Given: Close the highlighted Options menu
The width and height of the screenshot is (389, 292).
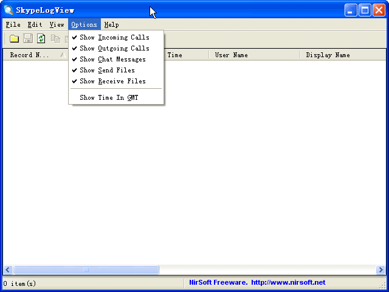Looking at the screenshot, I should point(84,24).
